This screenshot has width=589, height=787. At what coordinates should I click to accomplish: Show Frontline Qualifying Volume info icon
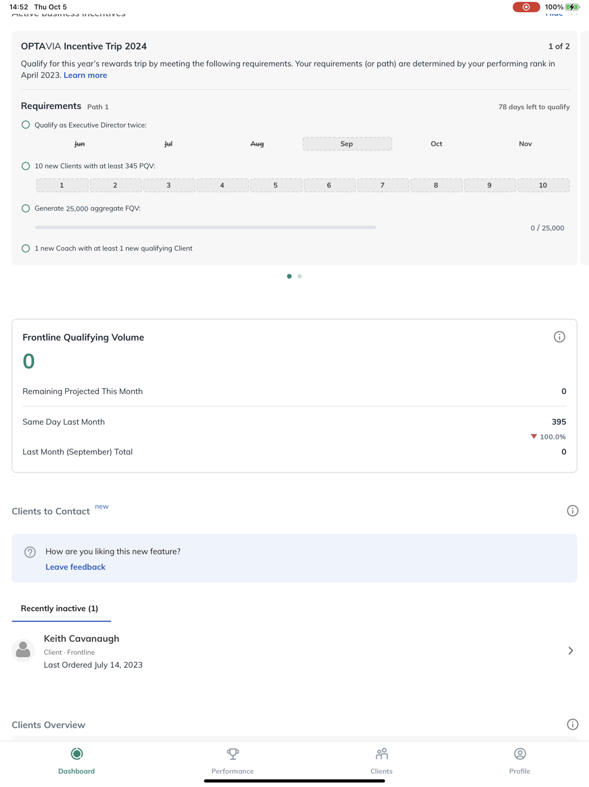[560, 337]
